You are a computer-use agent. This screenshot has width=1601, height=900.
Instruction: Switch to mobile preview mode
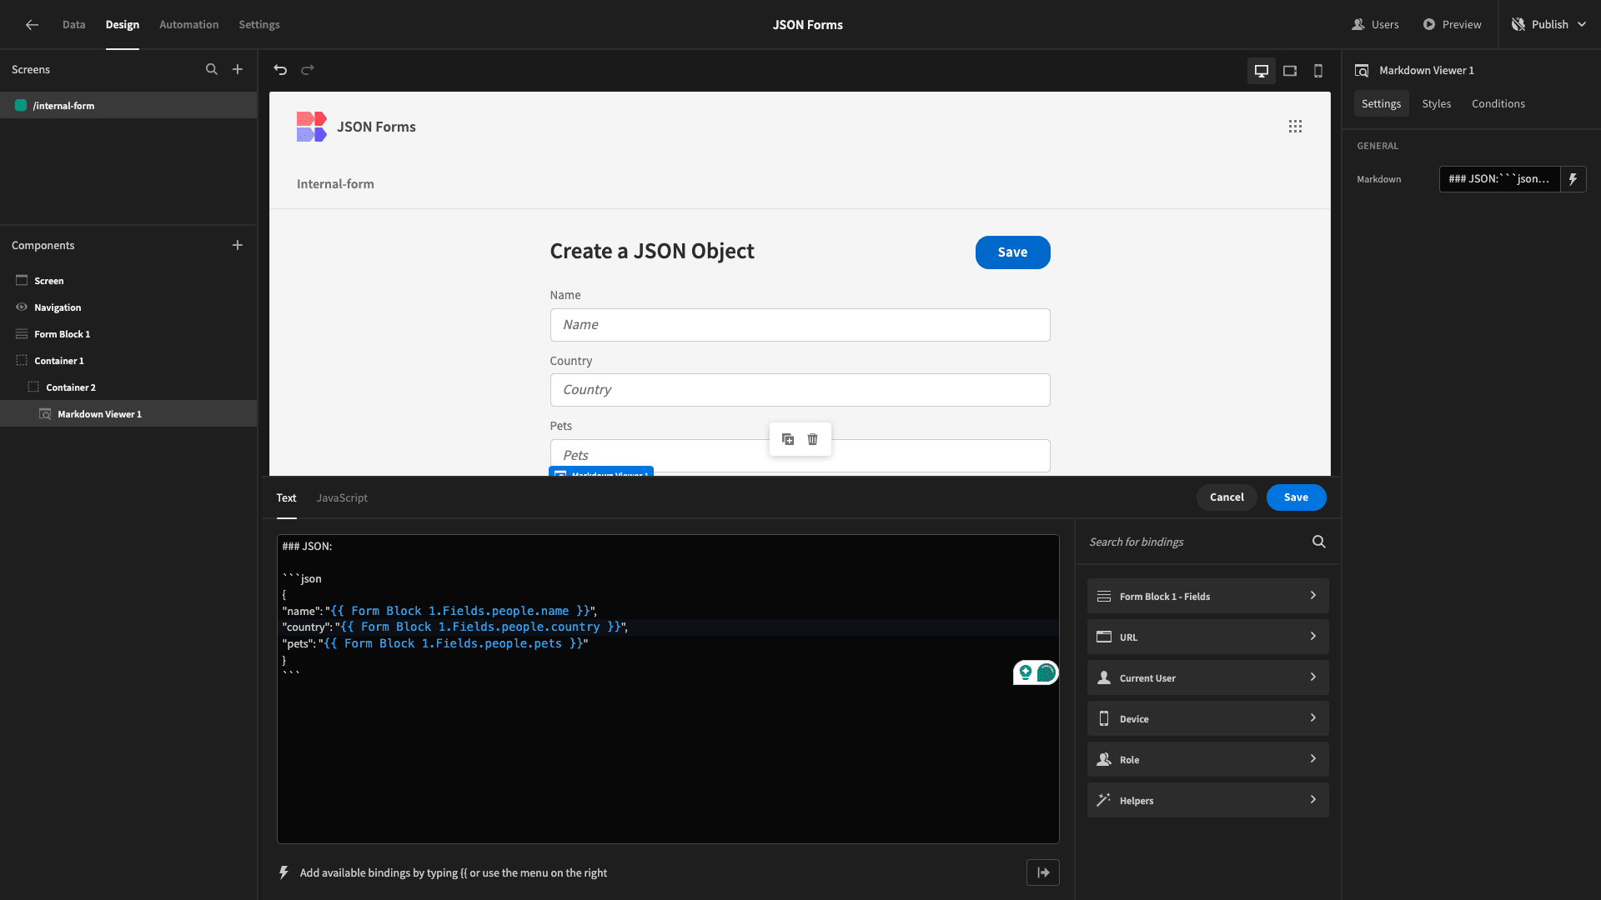tap(1317, 70)
